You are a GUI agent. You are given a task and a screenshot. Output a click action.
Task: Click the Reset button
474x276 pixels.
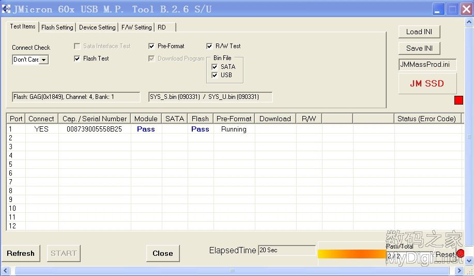pyautogui.click(x=445, y=254)
